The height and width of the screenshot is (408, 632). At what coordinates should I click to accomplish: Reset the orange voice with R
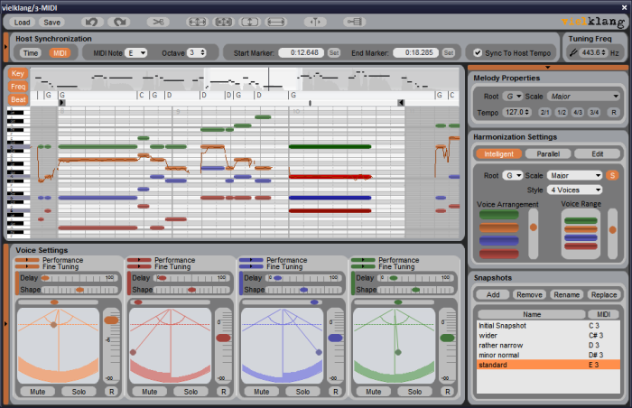click(x=112, y=392)
